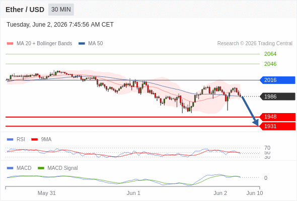Click the 30 MIN timeframe badge
The height and width of the screenshot is (201, 297).
[x=61, y=10]
